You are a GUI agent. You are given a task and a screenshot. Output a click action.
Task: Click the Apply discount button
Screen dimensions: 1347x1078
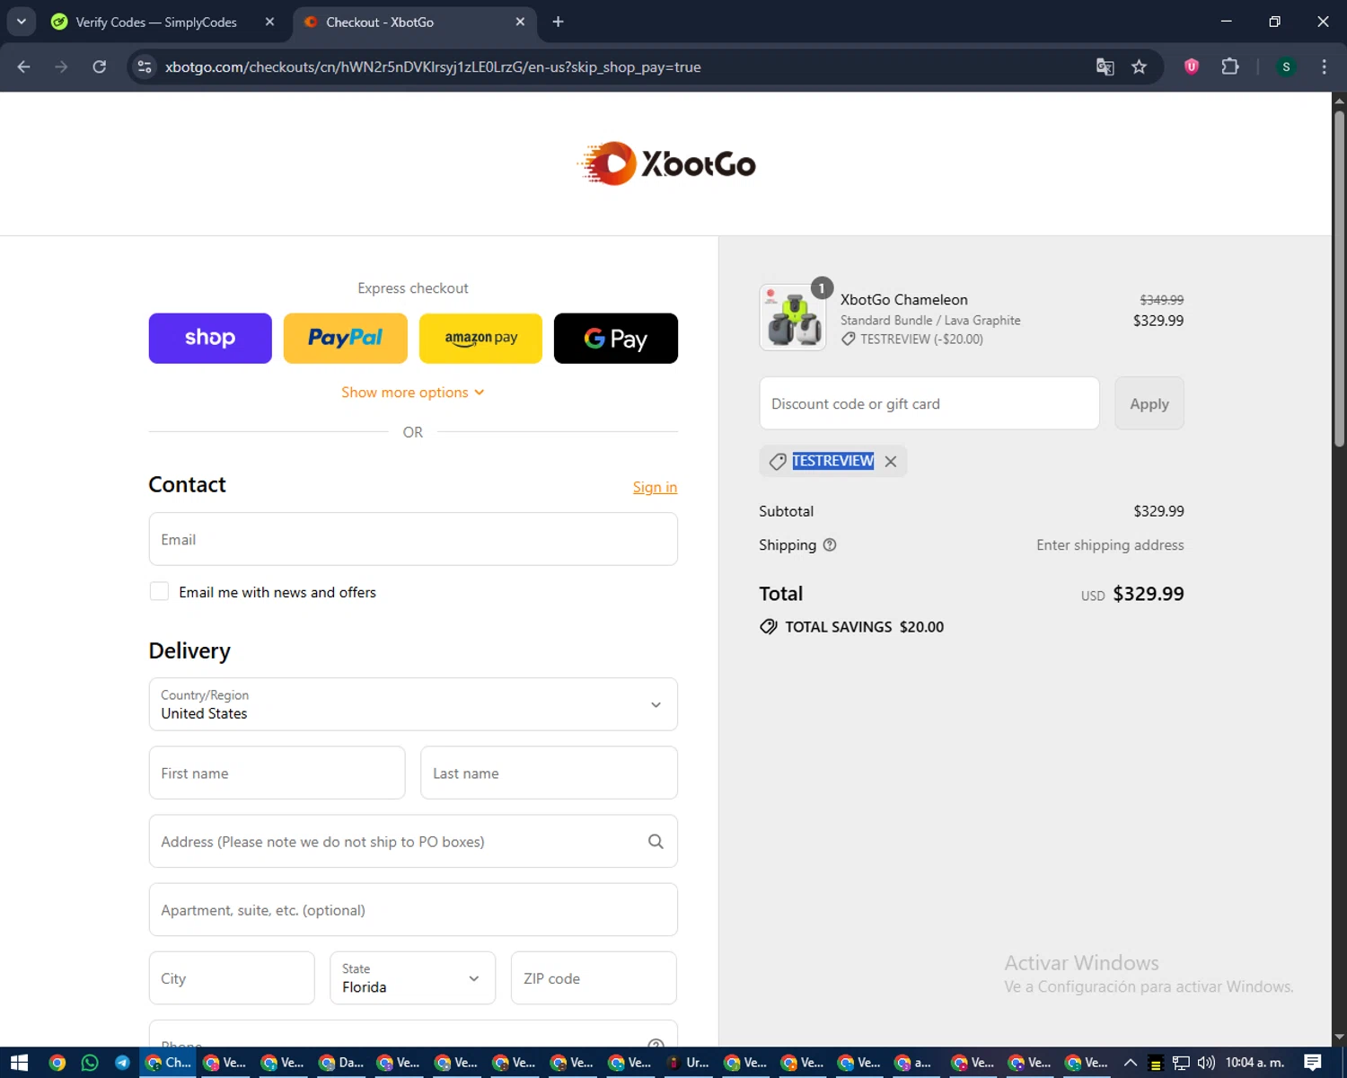[x=1149, y=403]
